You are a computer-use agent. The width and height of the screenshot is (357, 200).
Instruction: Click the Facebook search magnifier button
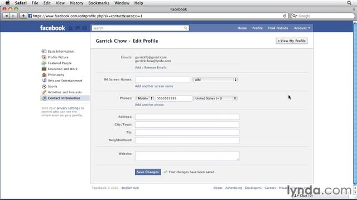(x=186, y=28)
